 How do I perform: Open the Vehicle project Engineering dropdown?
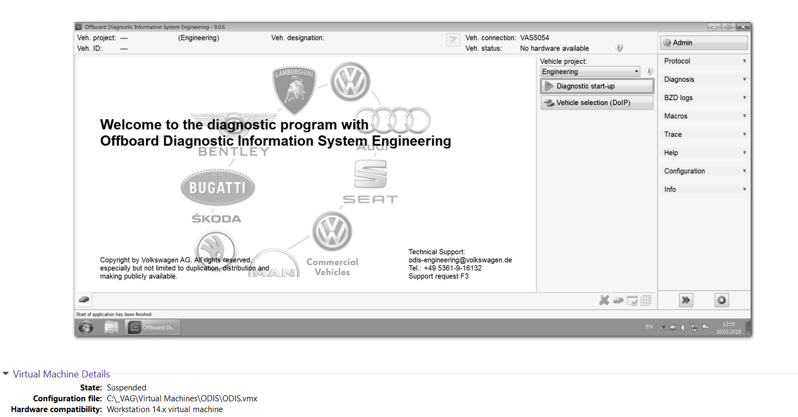[590, 71]
